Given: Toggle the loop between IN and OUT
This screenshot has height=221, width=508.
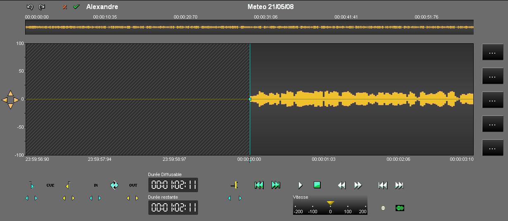Looking at the screenshot, I should click(x=114, y=185).
